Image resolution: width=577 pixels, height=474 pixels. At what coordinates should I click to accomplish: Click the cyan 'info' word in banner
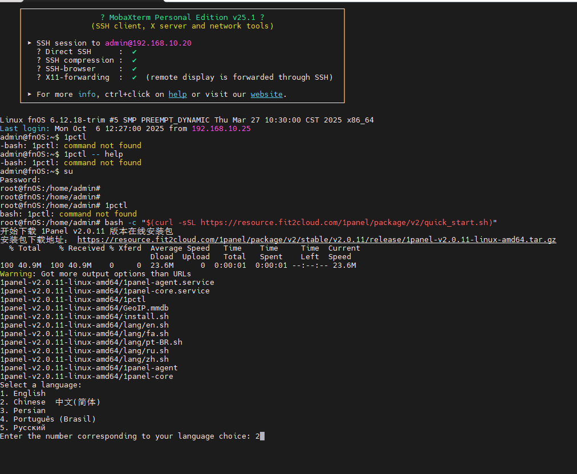coord(87,95)
